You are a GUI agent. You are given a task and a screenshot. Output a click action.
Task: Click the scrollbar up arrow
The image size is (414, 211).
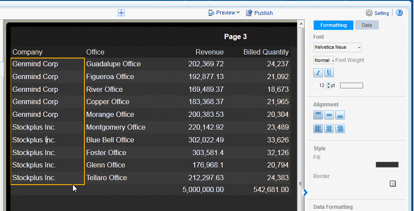(301, 24)
